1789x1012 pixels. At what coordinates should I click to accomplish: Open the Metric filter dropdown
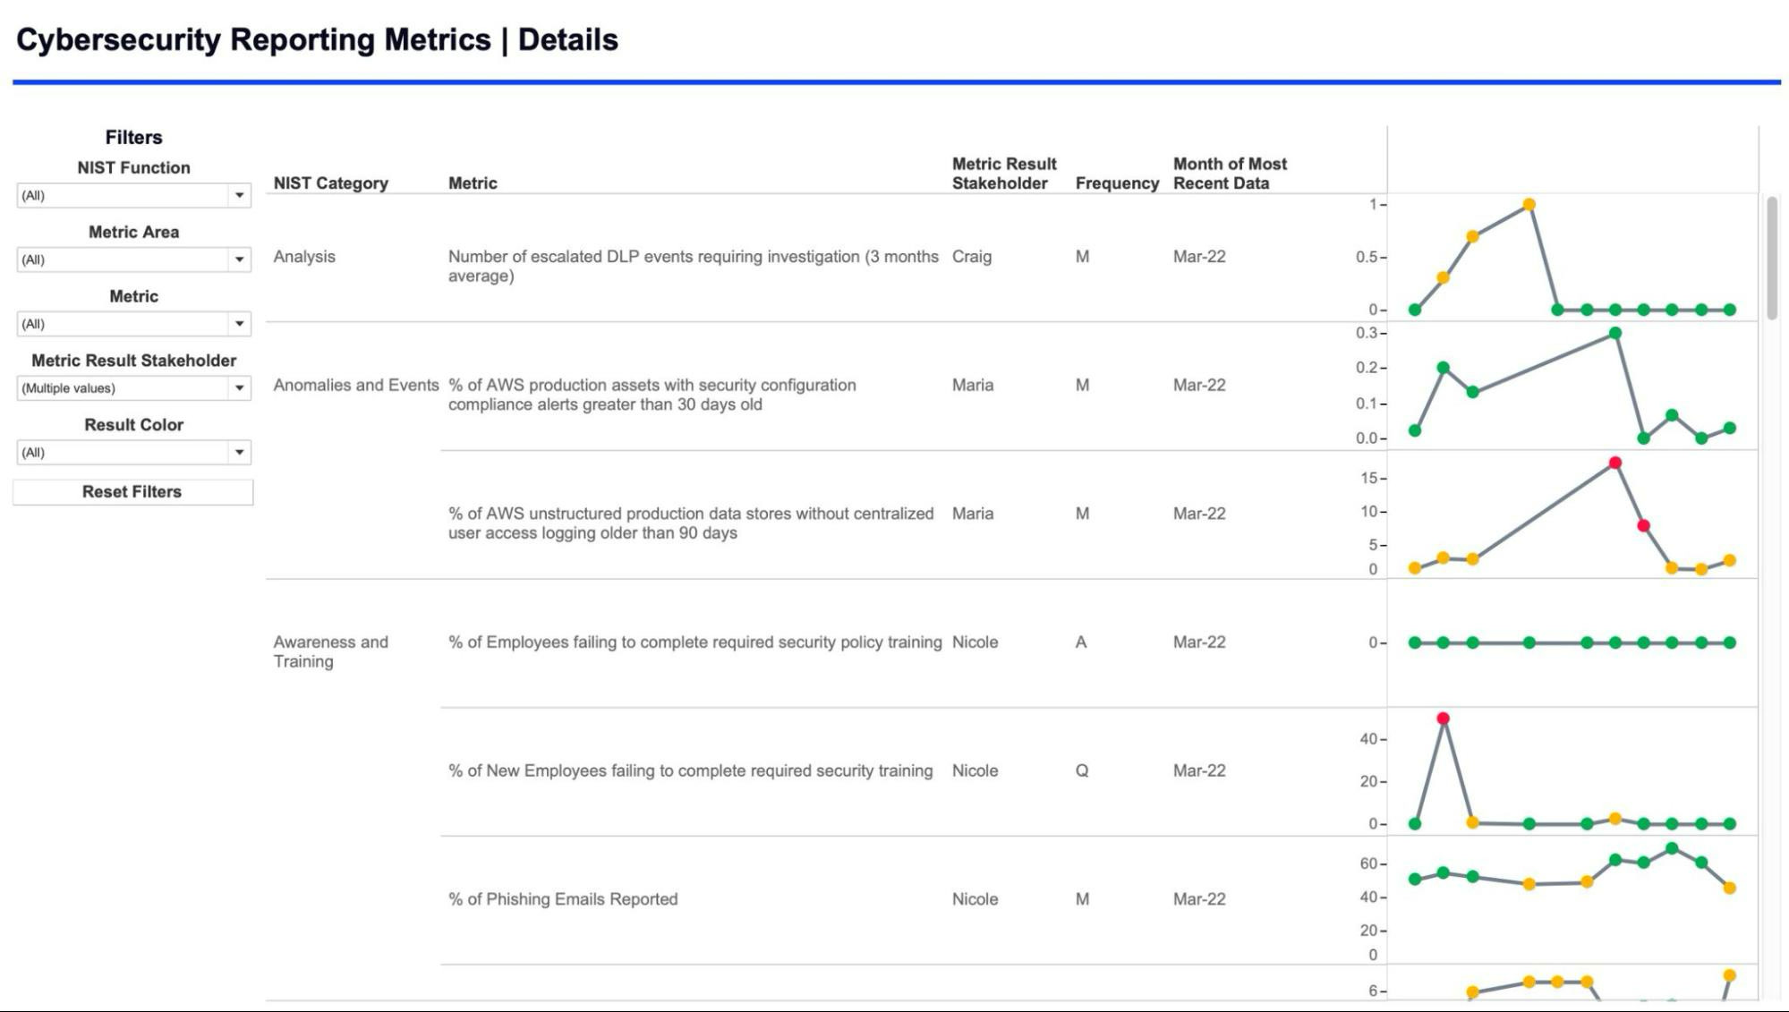point(132,324)
